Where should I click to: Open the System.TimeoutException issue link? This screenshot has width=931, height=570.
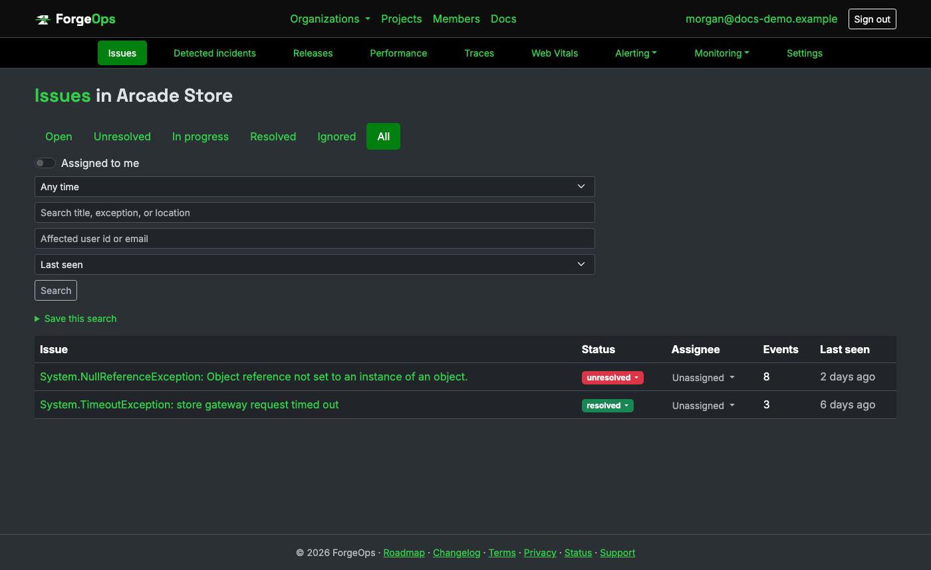[190, 404]
